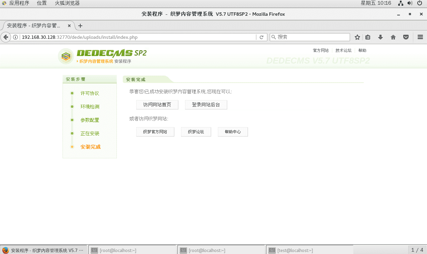Screen dimensions: 427x254
Task: Open the downloads arrow icon
Action: pyautogui.click(x=380, y=37)
